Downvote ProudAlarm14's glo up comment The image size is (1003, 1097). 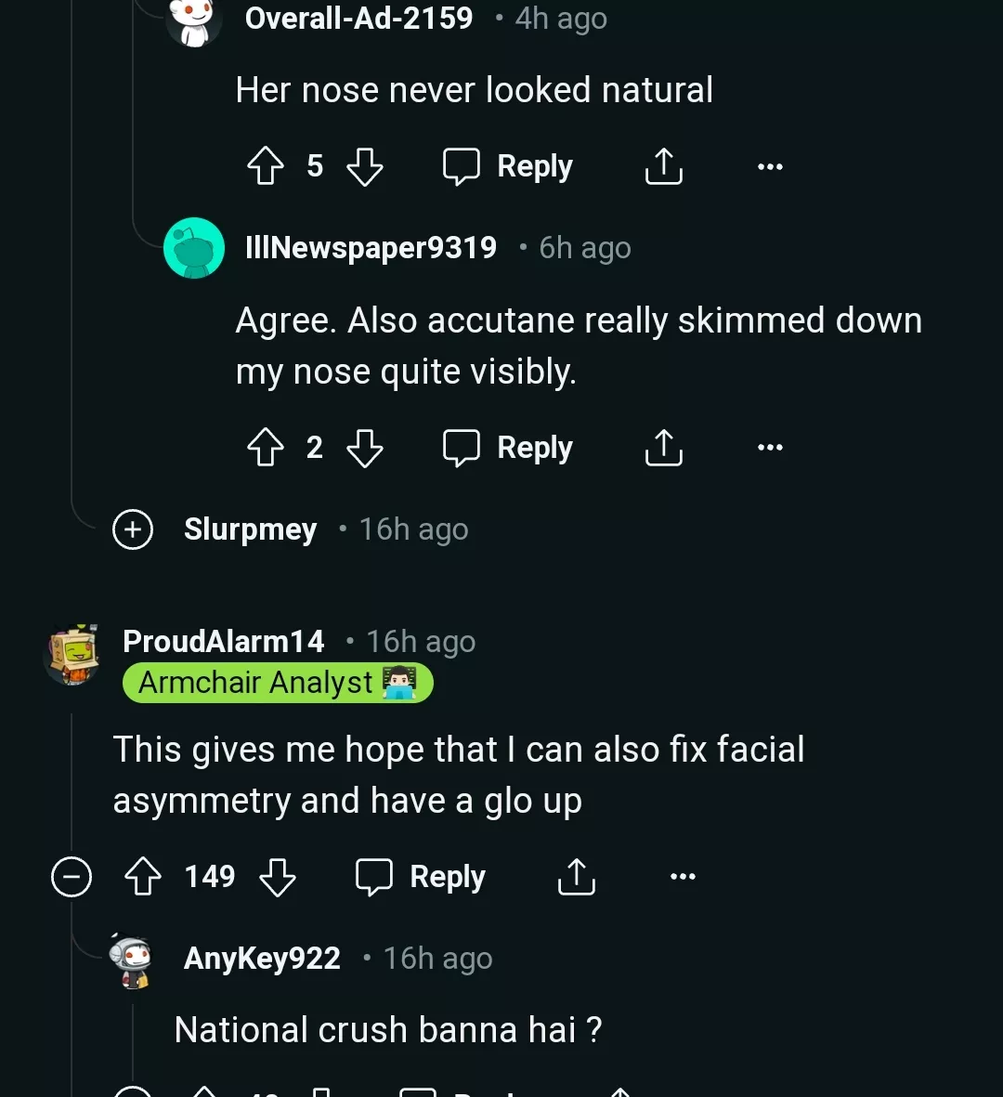tap(277, 877)
